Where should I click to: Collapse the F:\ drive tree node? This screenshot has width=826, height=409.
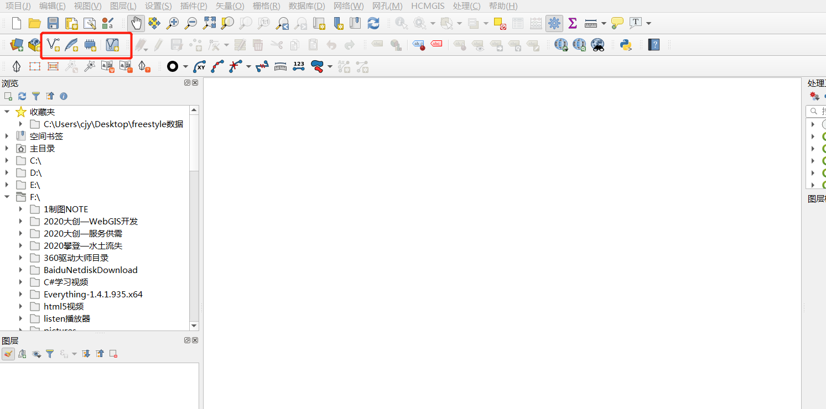[7, 197]
